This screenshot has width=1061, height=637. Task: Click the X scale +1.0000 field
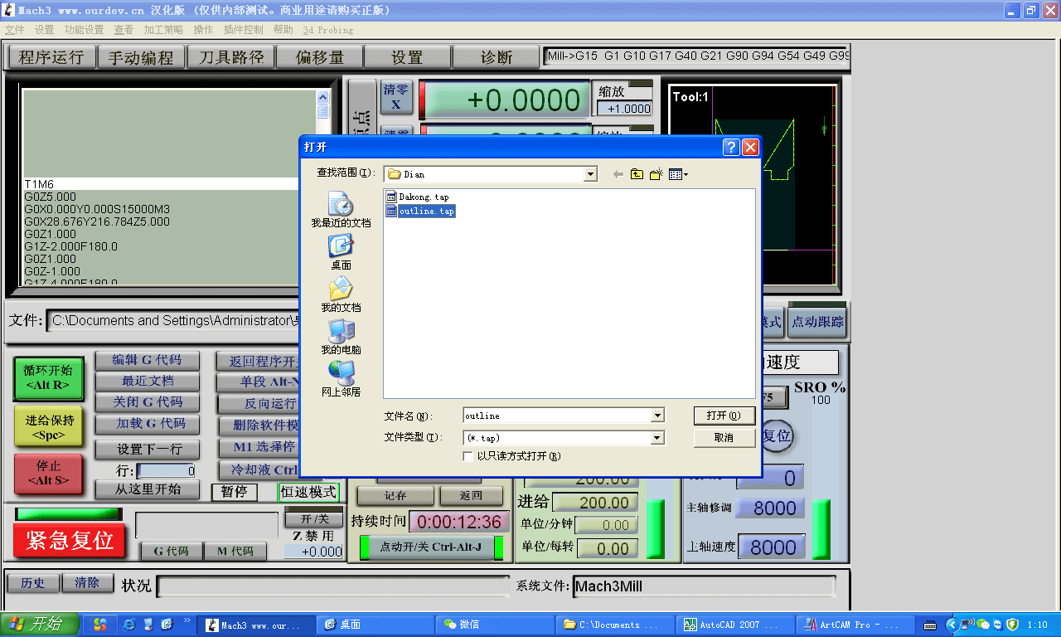pos(624,109)
